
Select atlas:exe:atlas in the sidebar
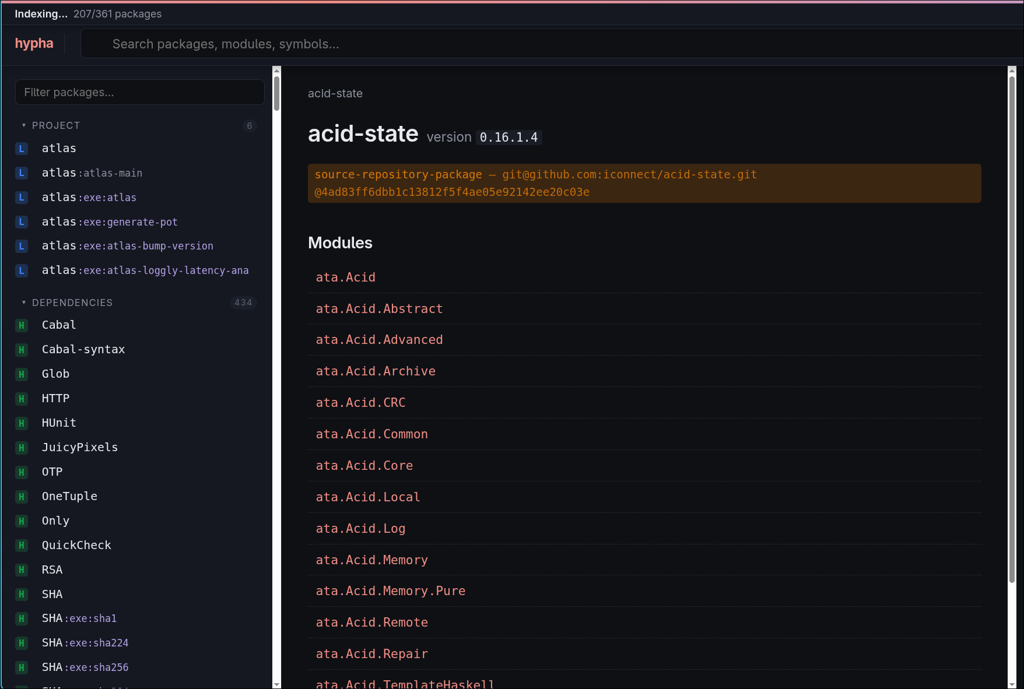(89, 198)
